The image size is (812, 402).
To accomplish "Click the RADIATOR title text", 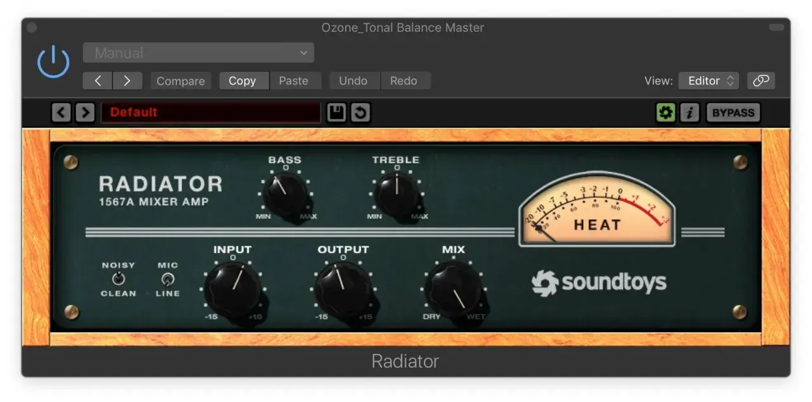I will pos(161,184).
